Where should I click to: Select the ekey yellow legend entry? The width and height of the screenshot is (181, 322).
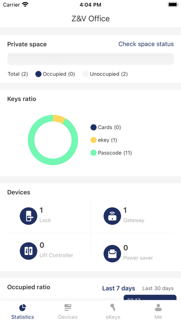104,140
